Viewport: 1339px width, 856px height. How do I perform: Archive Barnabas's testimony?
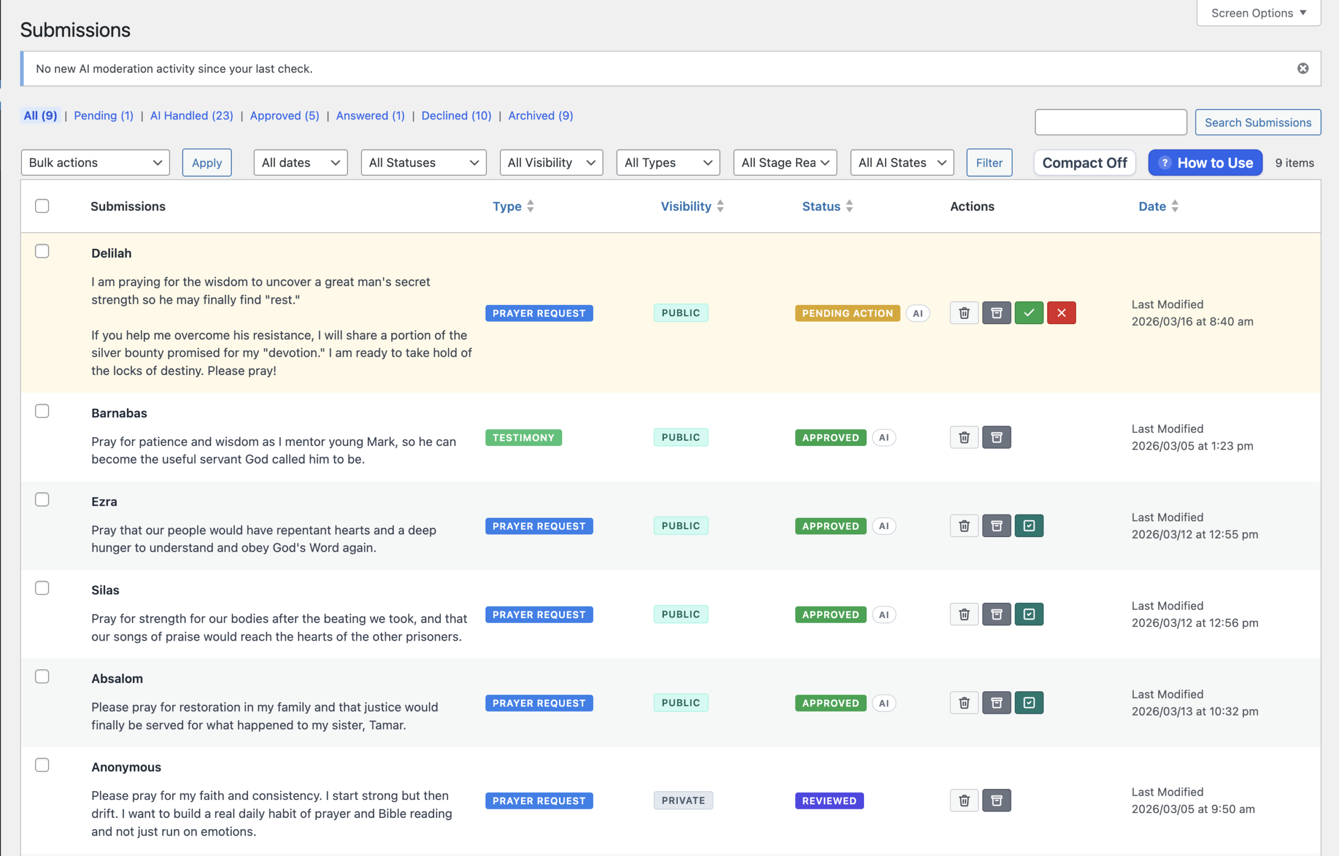click(996, 438)
